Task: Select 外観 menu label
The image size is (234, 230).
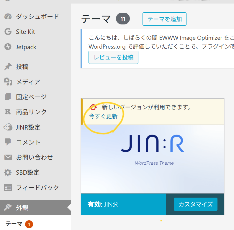Action: (x=22, y=208)
